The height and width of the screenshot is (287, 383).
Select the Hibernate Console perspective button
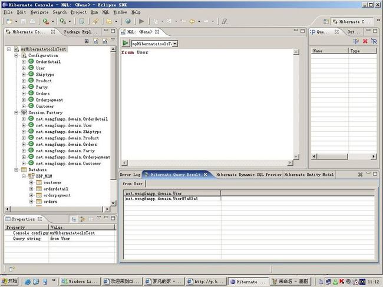(352, 22)
